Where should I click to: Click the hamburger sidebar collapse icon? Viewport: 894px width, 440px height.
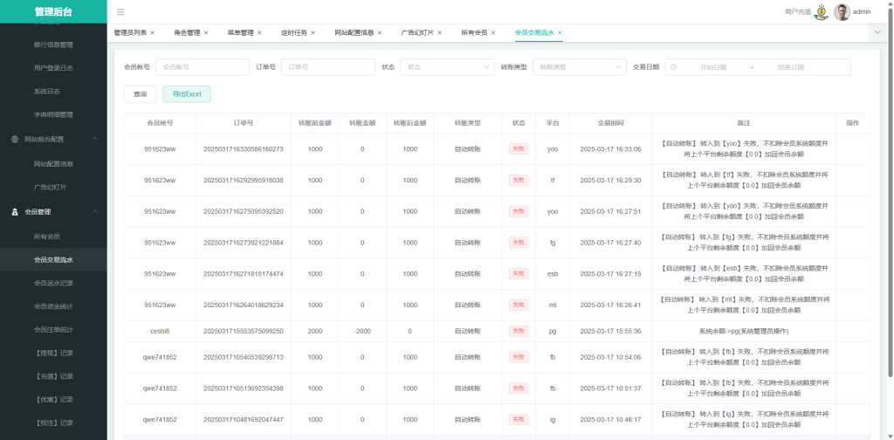tap(120, 12)
